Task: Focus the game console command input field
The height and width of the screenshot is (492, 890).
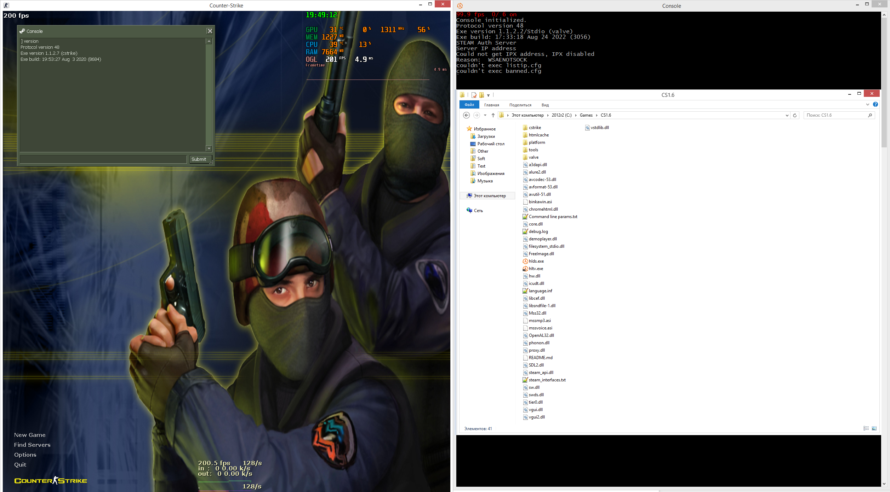Action: (103, 159)
